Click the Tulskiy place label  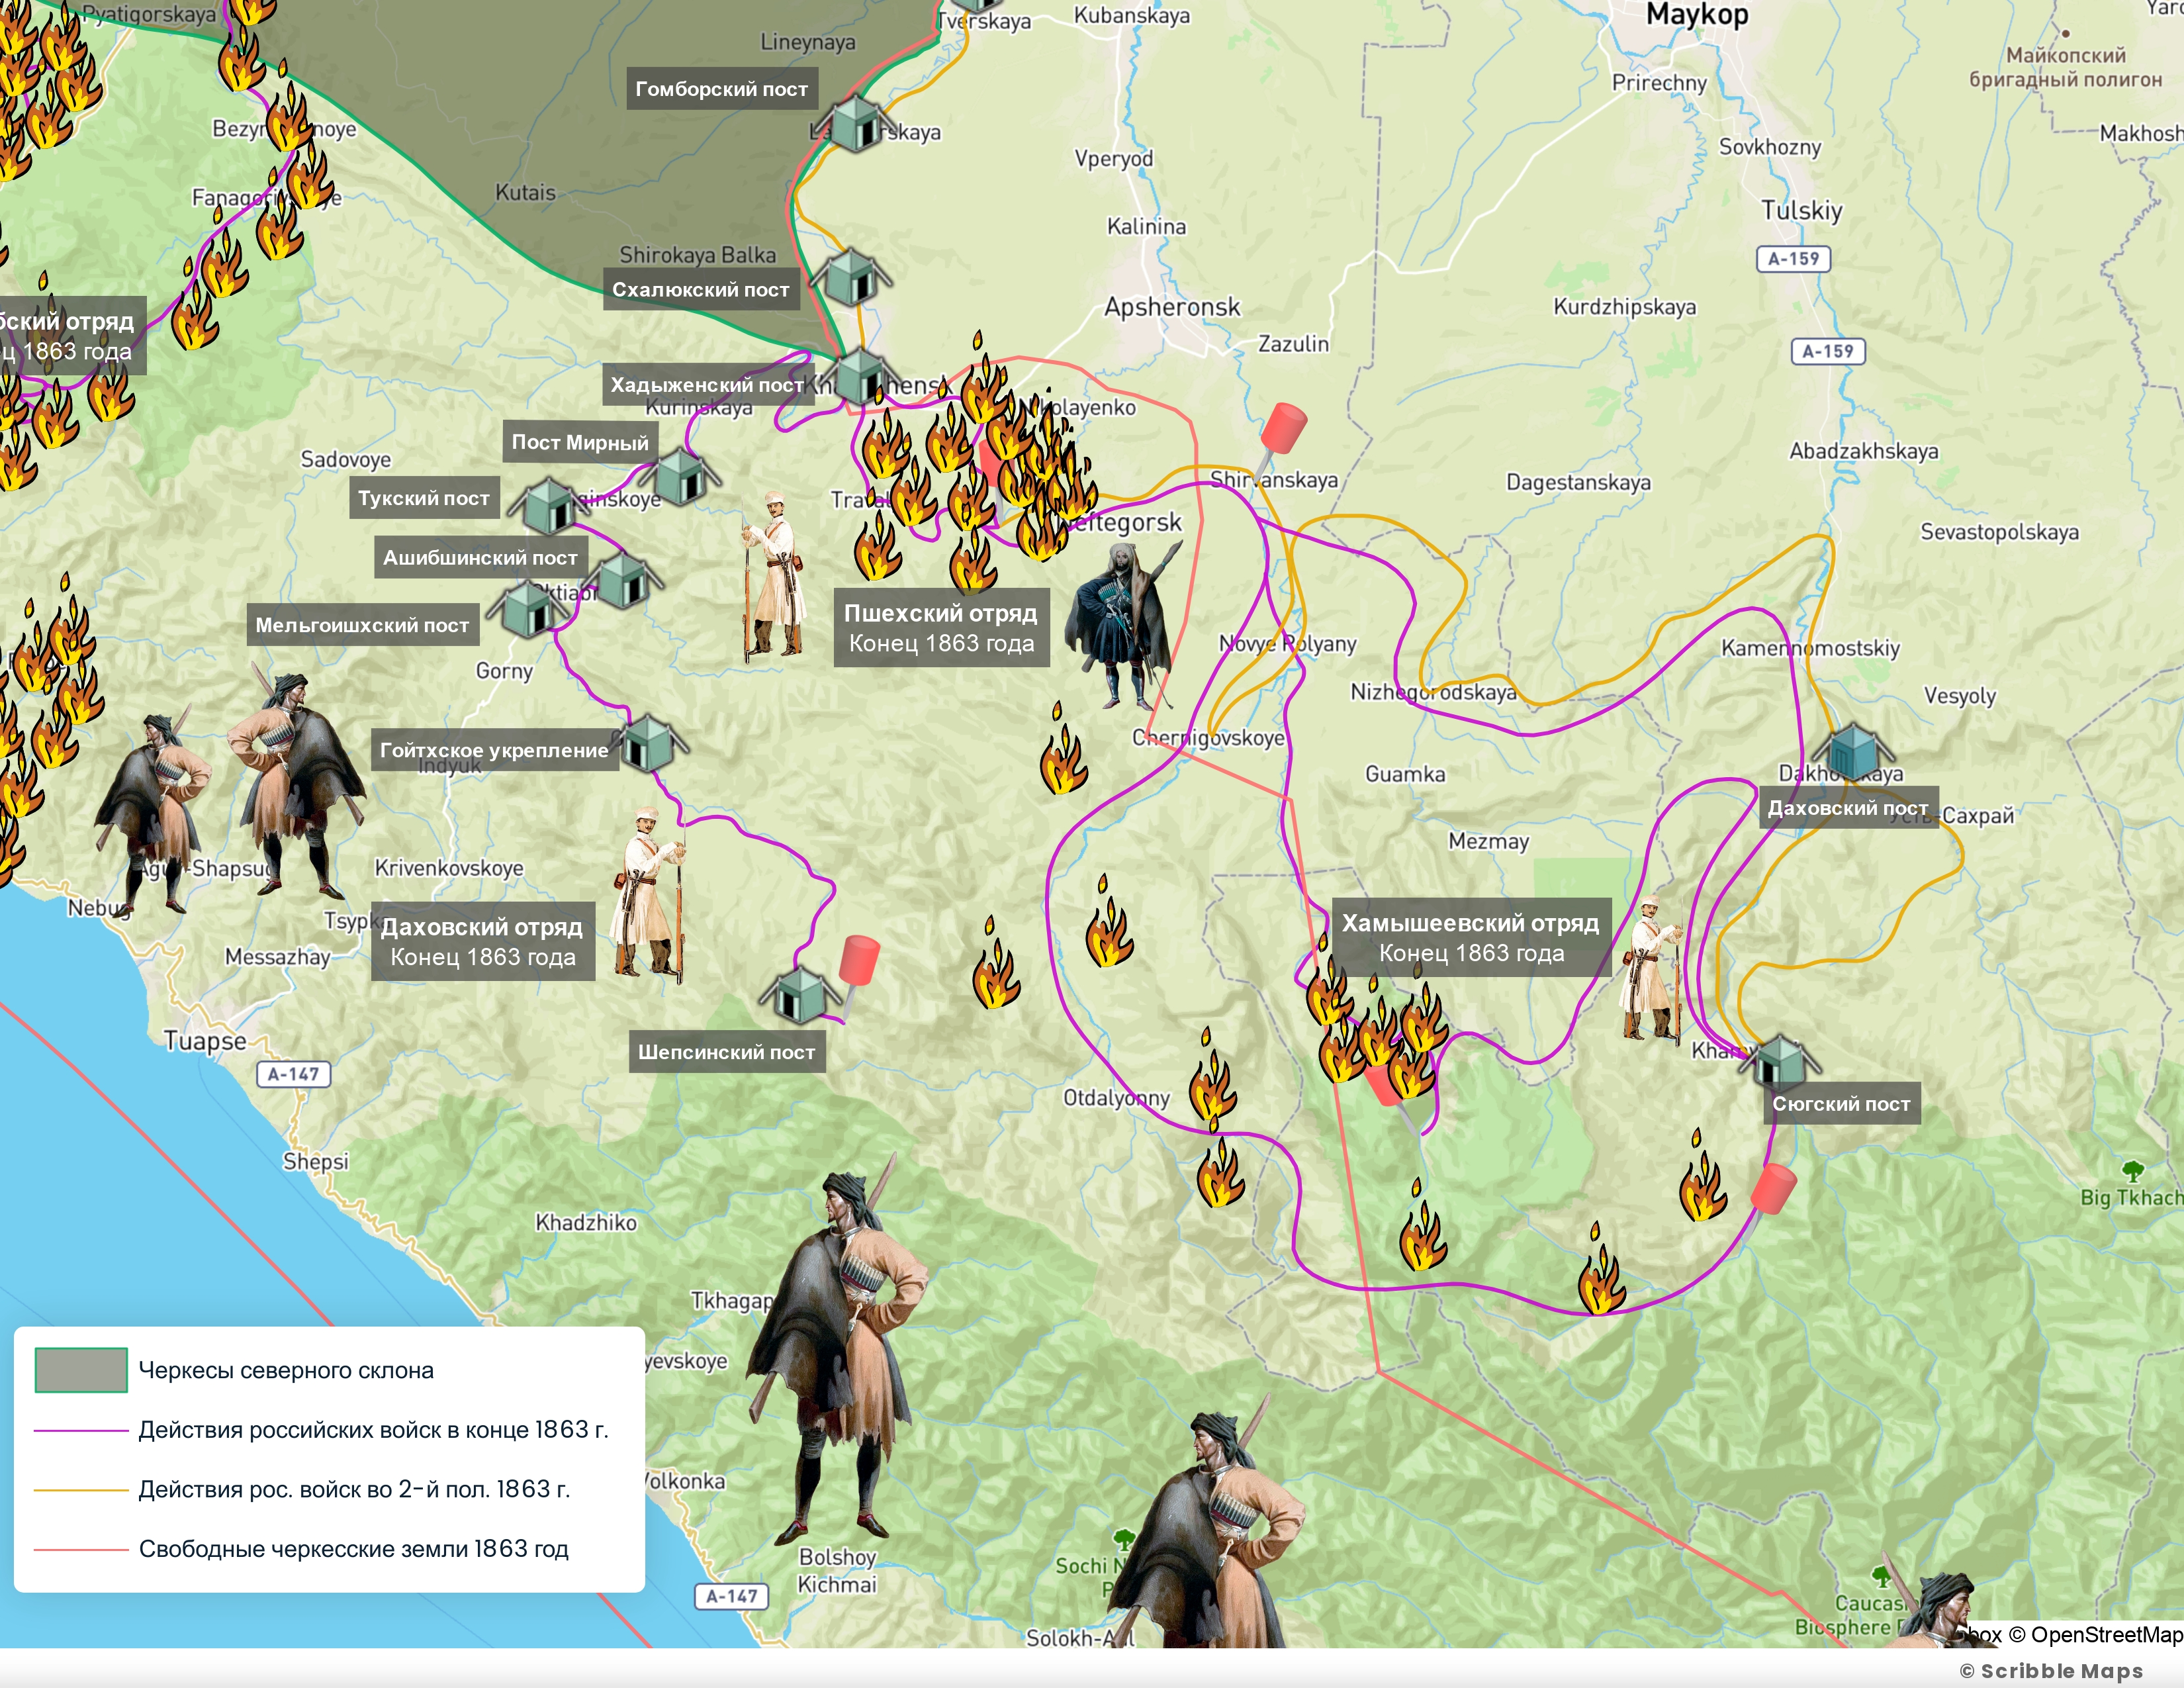pyautogui.click(x=1801, y=211)
